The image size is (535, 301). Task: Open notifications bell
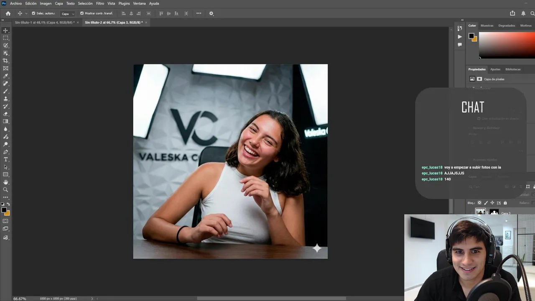pyautogui.click(x=523, y=13)
